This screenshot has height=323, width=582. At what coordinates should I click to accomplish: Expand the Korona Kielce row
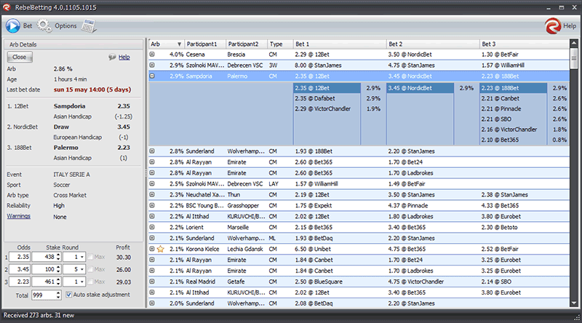[152, 249]
